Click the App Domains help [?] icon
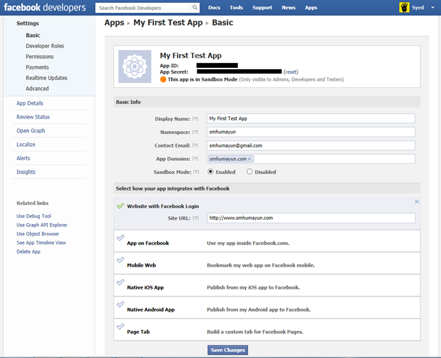The height and width of the screenshot is (358, 441). pos(195,158)
